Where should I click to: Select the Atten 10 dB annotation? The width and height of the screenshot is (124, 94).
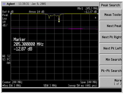[37, 12]
